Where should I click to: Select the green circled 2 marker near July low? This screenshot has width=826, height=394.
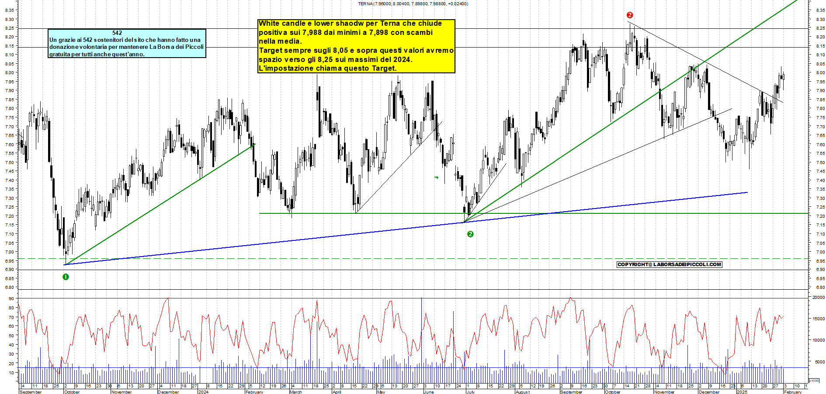point(470,234)
